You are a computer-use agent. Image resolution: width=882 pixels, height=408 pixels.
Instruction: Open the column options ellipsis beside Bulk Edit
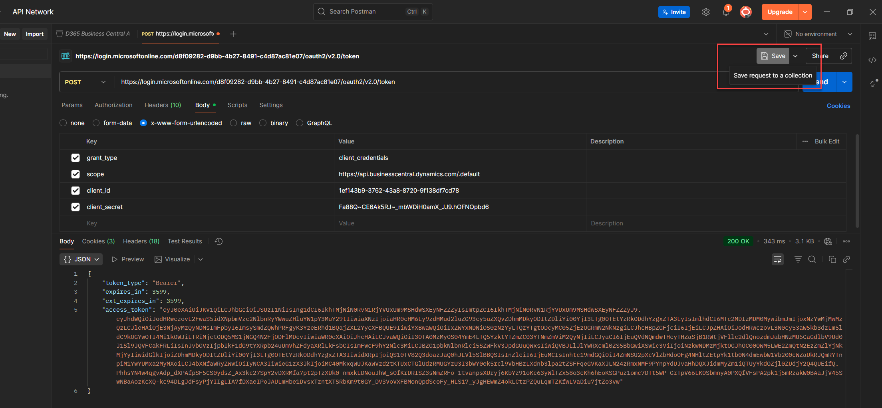point(805,141)
